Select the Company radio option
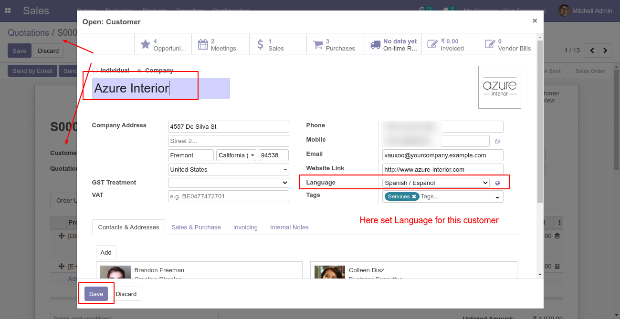 point(139,71)
